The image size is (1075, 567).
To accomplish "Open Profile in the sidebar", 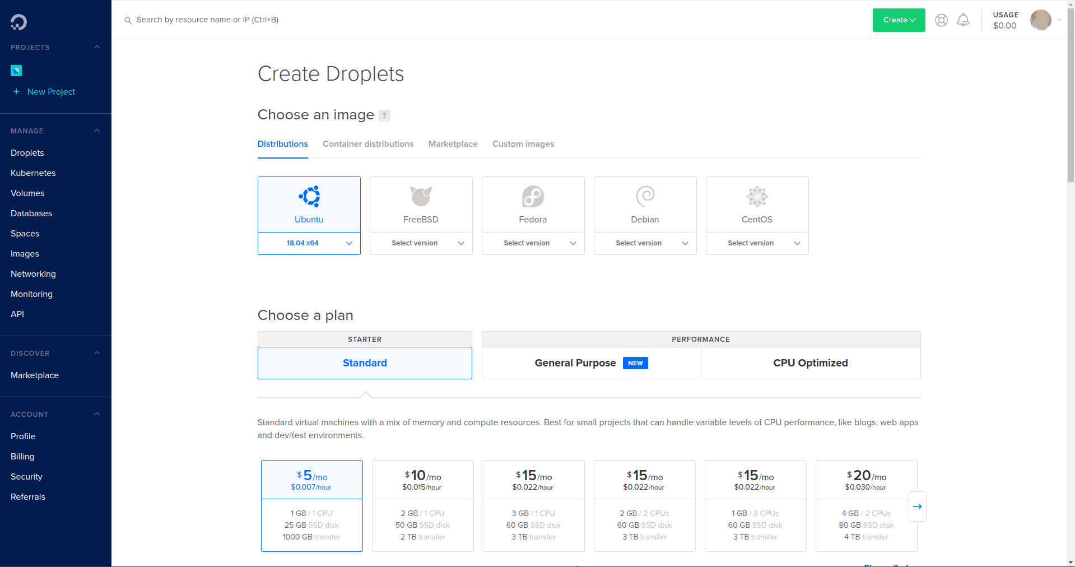I will click(x=23, y=436).
